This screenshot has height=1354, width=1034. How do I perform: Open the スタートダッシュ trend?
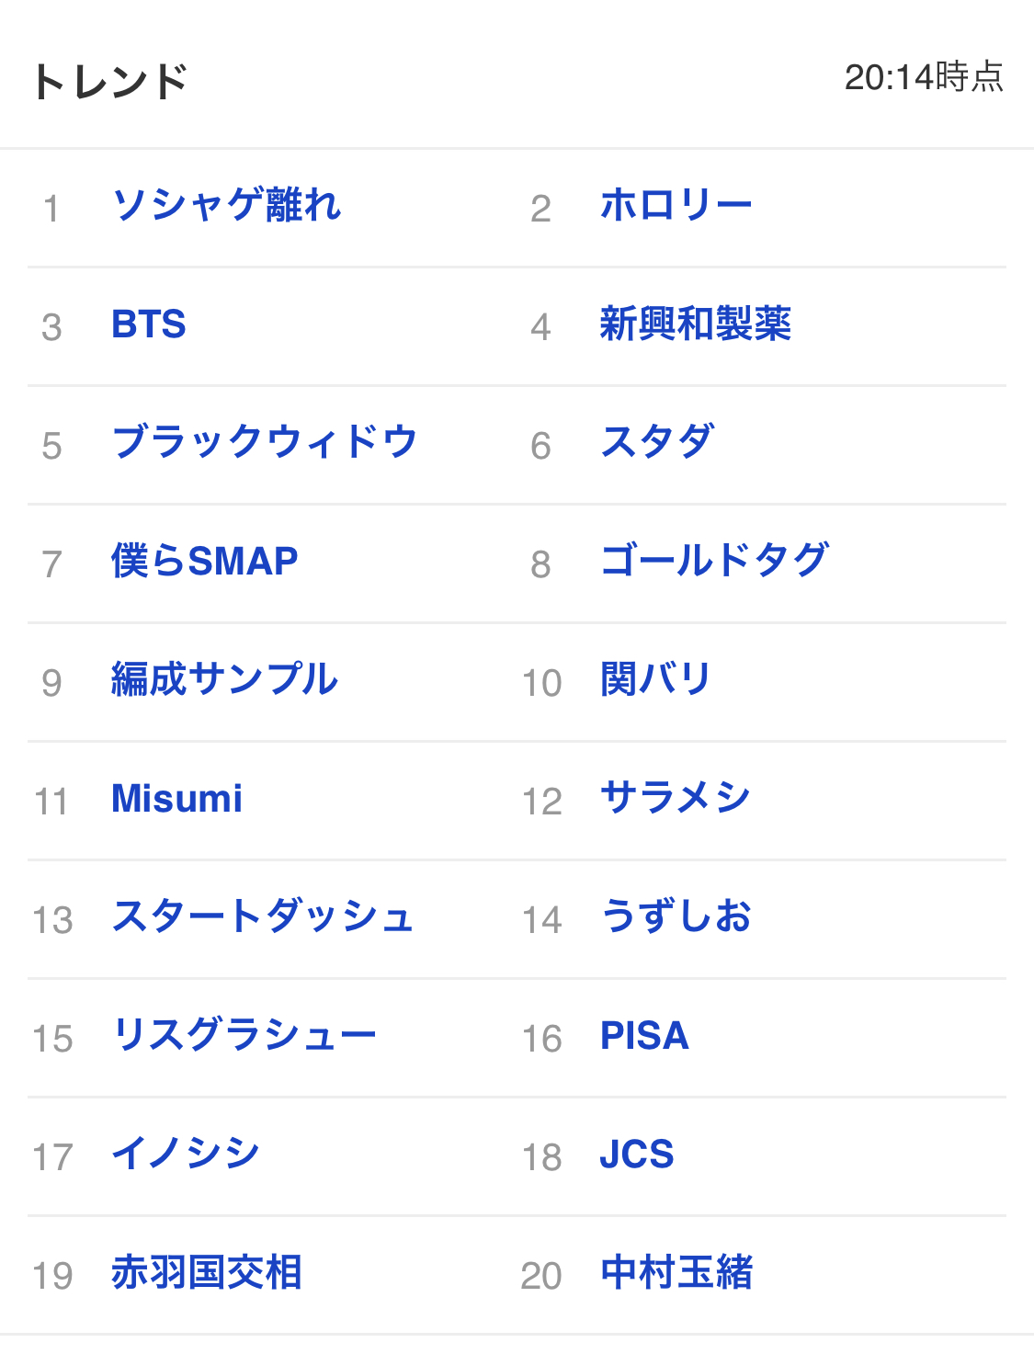[263, 916]
